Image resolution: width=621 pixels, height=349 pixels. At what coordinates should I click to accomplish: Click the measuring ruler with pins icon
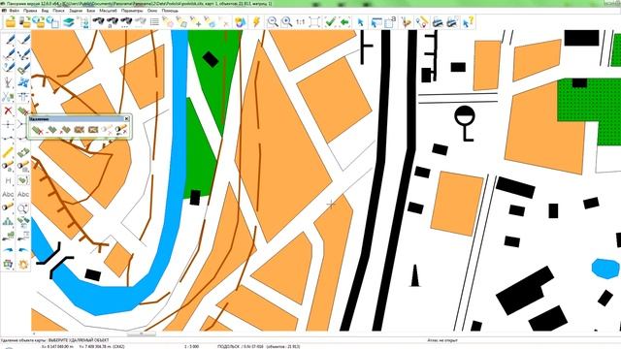pos(422,22)
